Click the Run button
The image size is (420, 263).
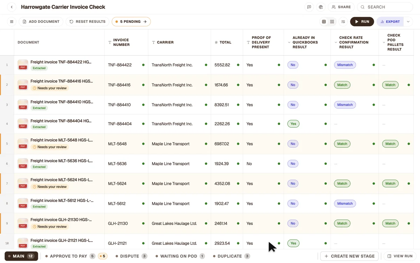(x=362, y=22)
